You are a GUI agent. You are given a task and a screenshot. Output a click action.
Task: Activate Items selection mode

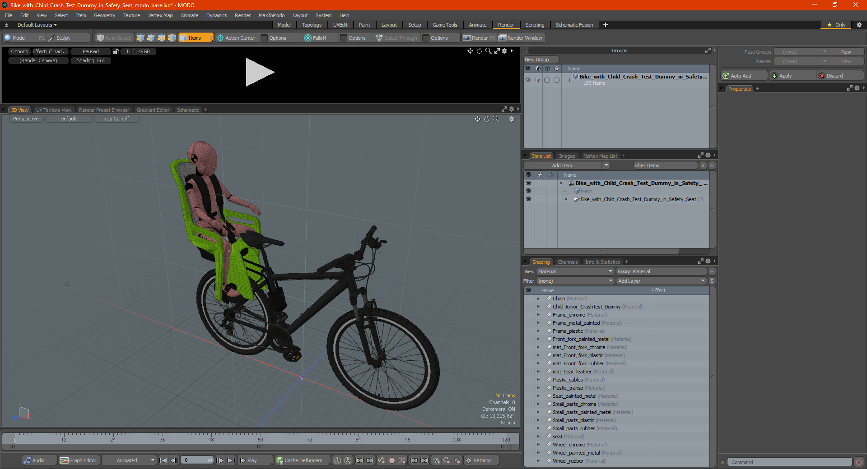[196, 38]
